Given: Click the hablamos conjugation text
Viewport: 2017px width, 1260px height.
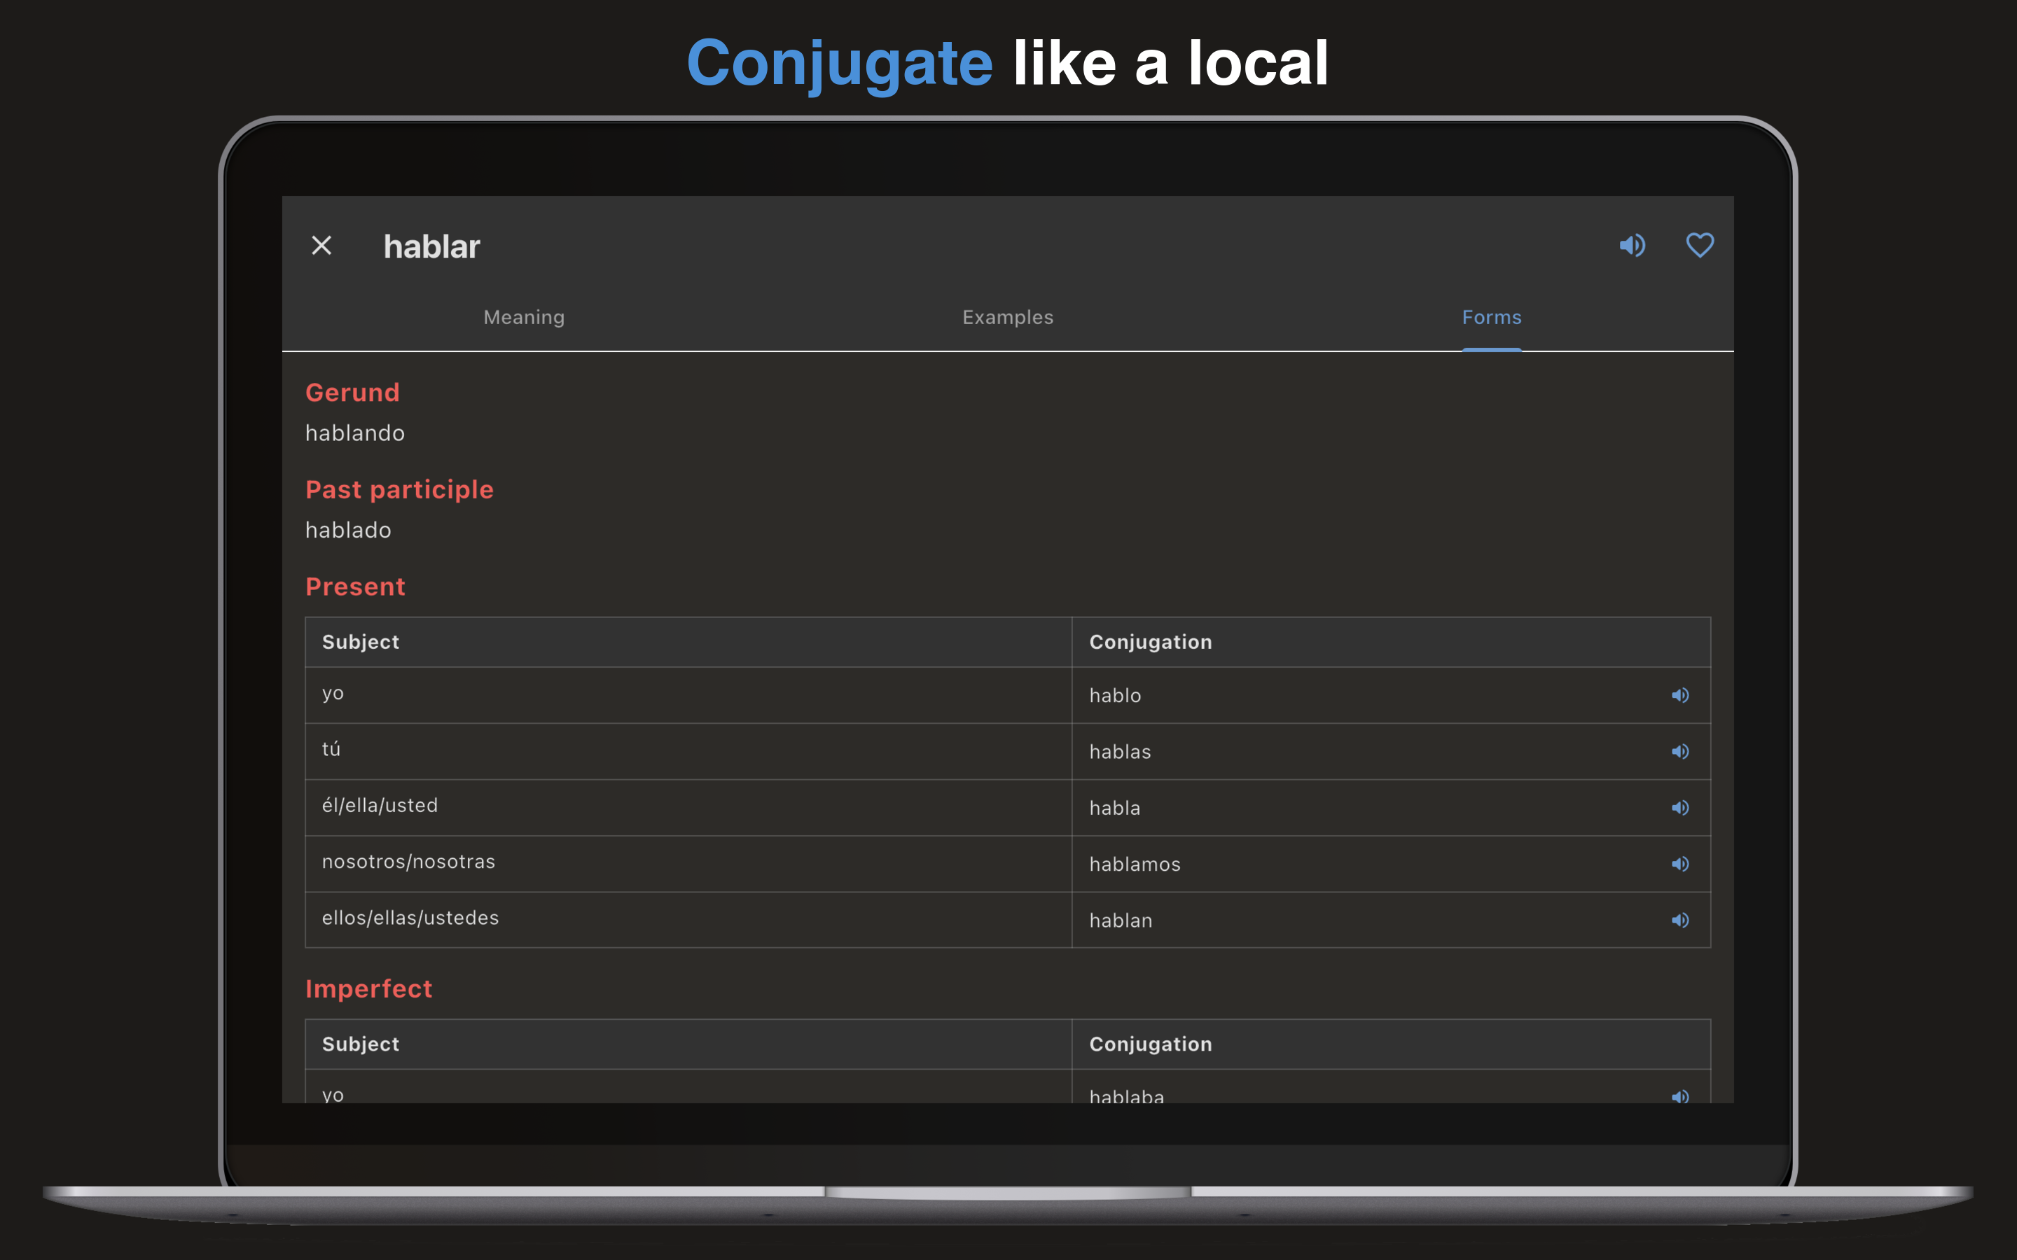Looking at the screenshot, I should [x=1135, y=864].
